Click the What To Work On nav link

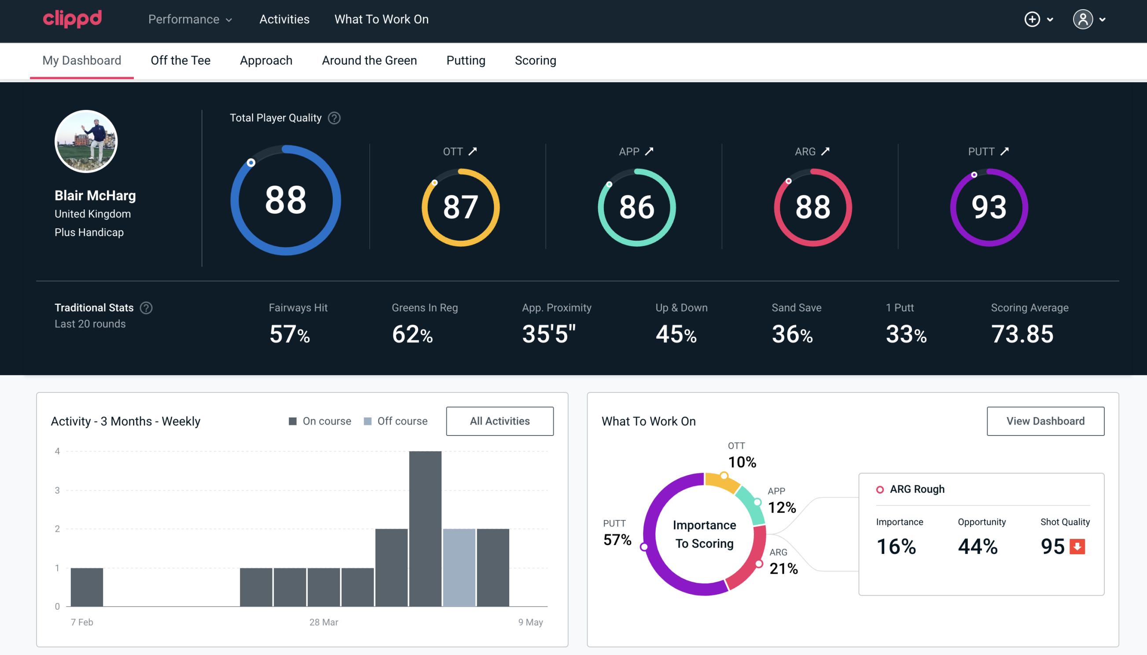click(380, 20)
